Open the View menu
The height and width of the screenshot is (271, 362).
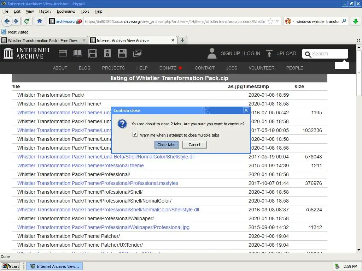coord(30,11)
